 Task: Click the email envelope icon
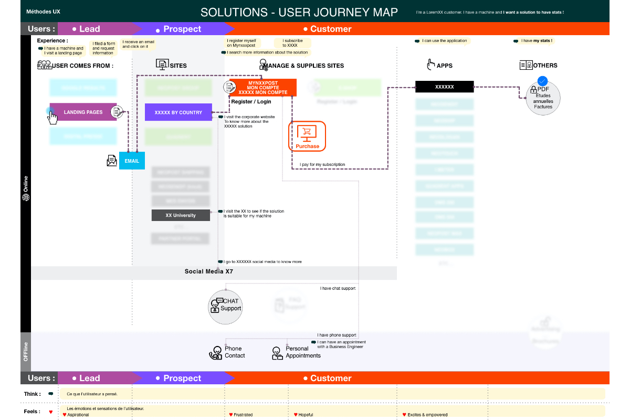pyautogui.click(x=112, y=161)
